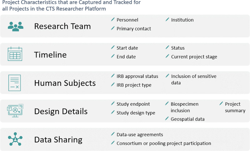Viewport: 250px width, 151px height.
Task: Click the Timeline calendar icon
Action: (15, 54)
